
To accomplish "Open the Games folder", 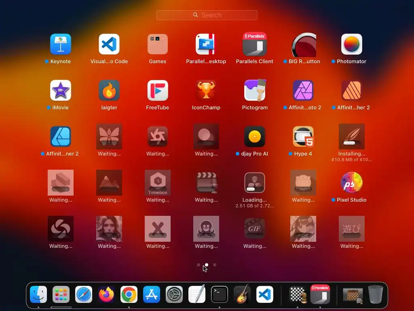I will pyautogui.click(x=158, y=44).
